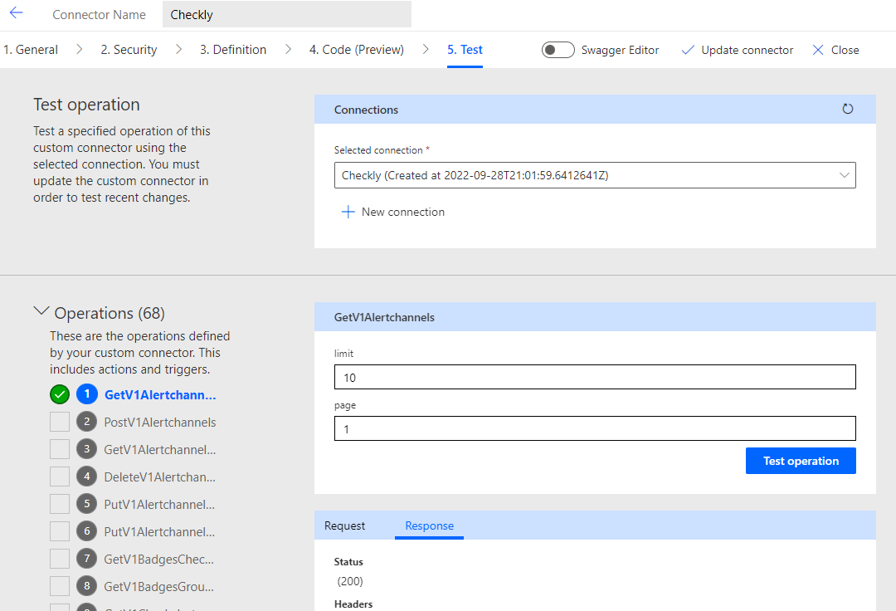Click the chevron after 1. General
The height and width of the screenshot is (611, 896).
[80, 50]
